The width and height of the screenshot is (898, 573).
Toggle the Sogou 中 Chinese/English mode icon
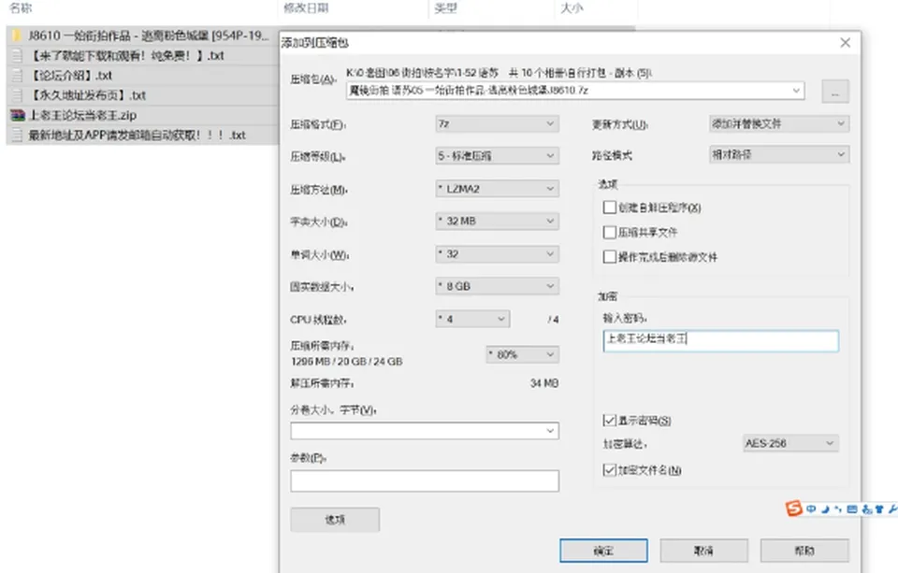click(x=811, y=509)
